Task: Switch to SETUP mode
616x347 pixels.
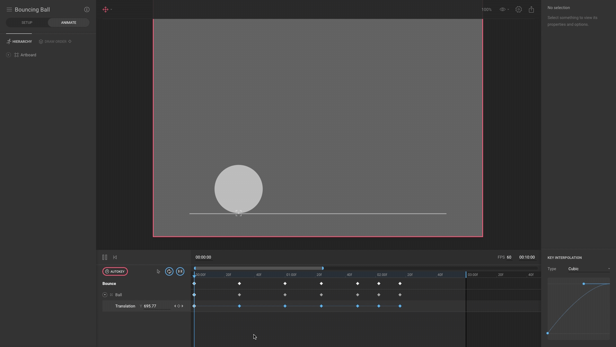Action: [x=27, y=23]
